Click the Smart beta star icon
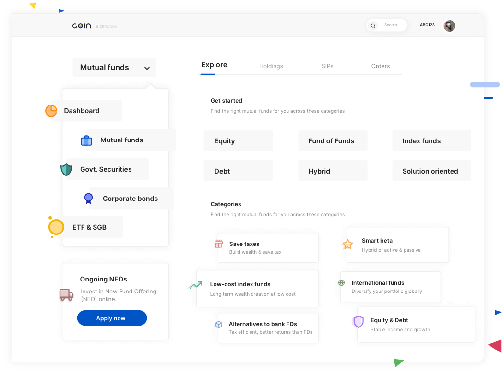502x374 pixels. [347, 245]
